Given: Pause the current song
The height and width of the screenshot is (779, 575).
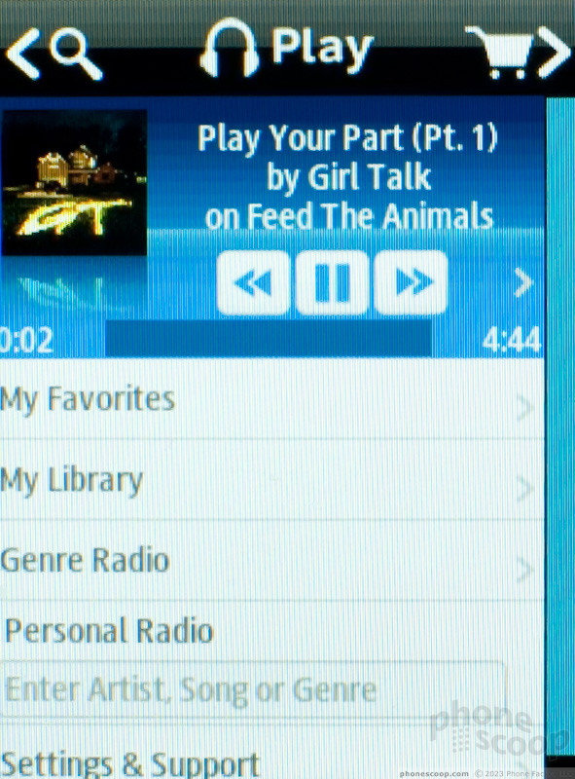Looking at the screenshot, I should pyautogui.click(x=332, y=282).
